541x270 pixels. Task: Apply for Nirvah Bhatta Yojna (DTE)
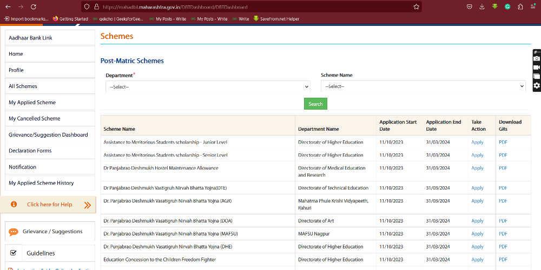click(477, 188)
